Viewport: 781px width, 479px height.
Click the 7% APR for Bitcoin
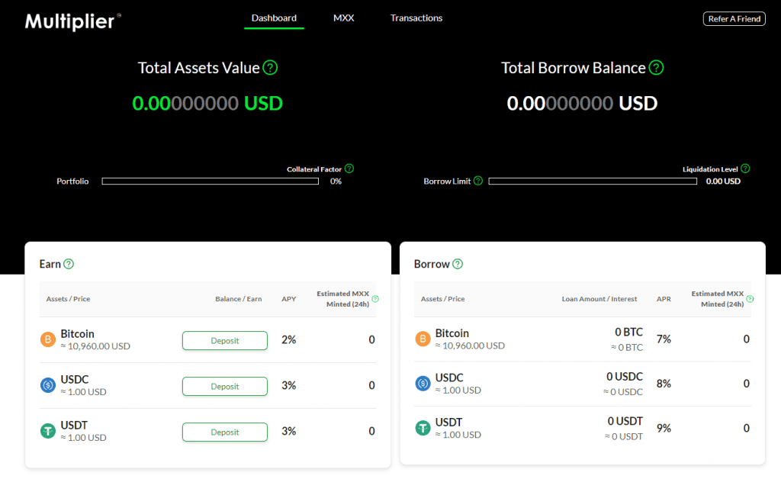point(664,339)
